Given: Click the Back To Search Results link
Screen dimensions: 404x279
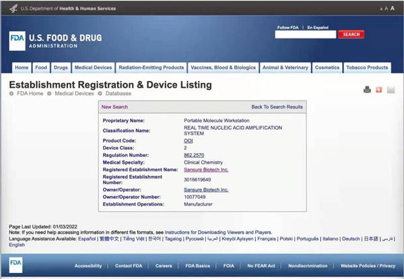Looking at the screenshot, I should click(277, 107).
